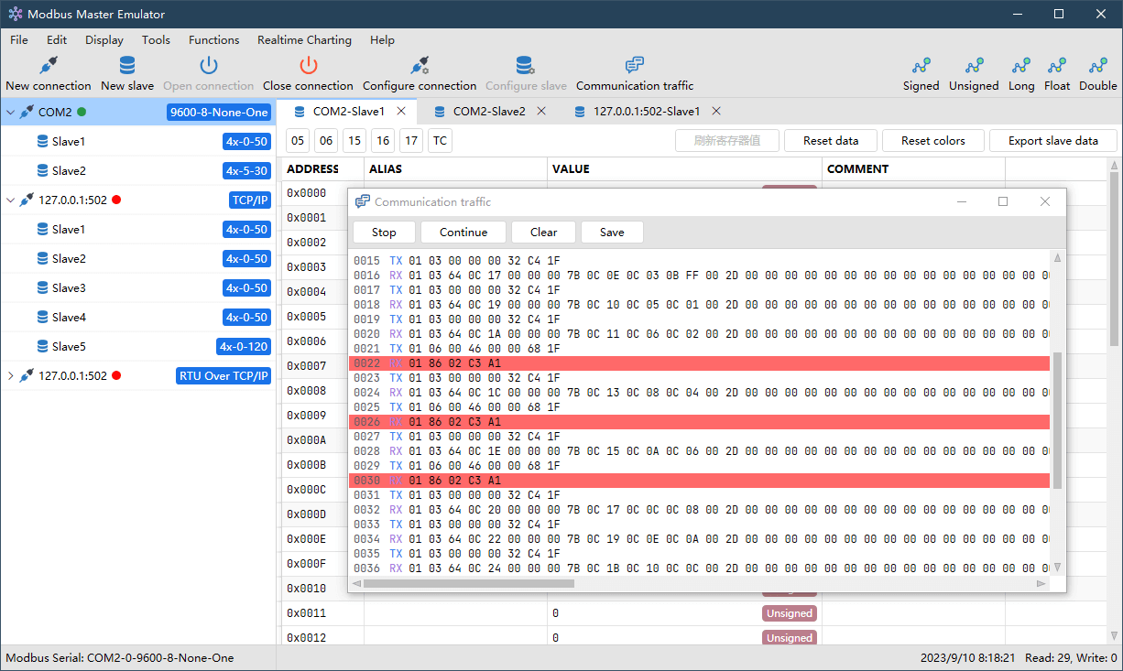Click the Close connection power icon
This screenshot has width=1123, height=671.
[308, 66]
